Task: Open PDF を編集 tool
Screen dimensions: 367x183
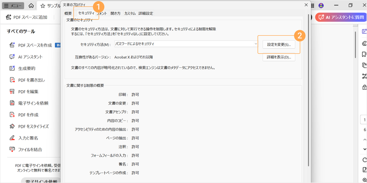Action: point(23,92)
